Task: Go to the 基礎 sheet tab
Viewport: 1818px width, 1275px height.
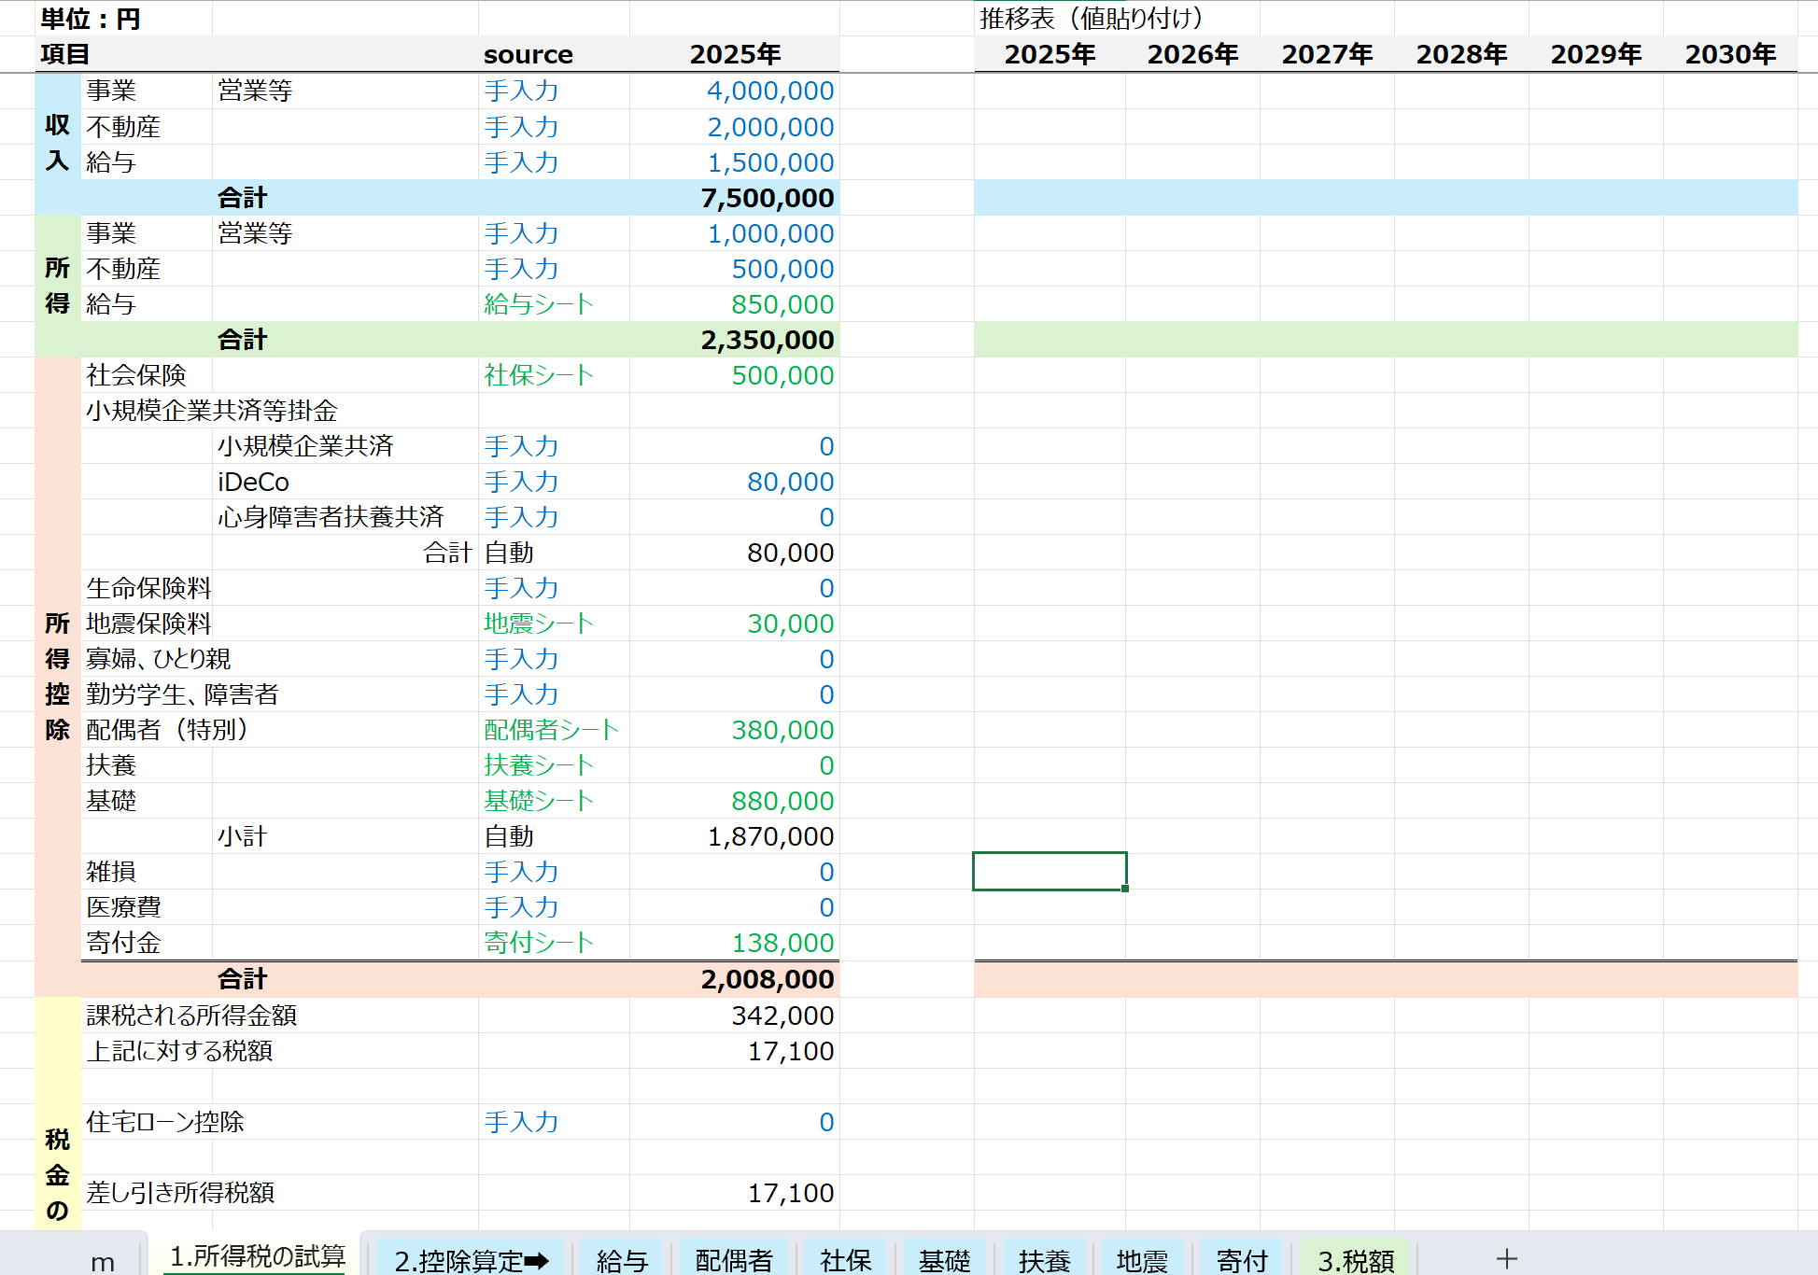Action: [x=944, y=1260]
